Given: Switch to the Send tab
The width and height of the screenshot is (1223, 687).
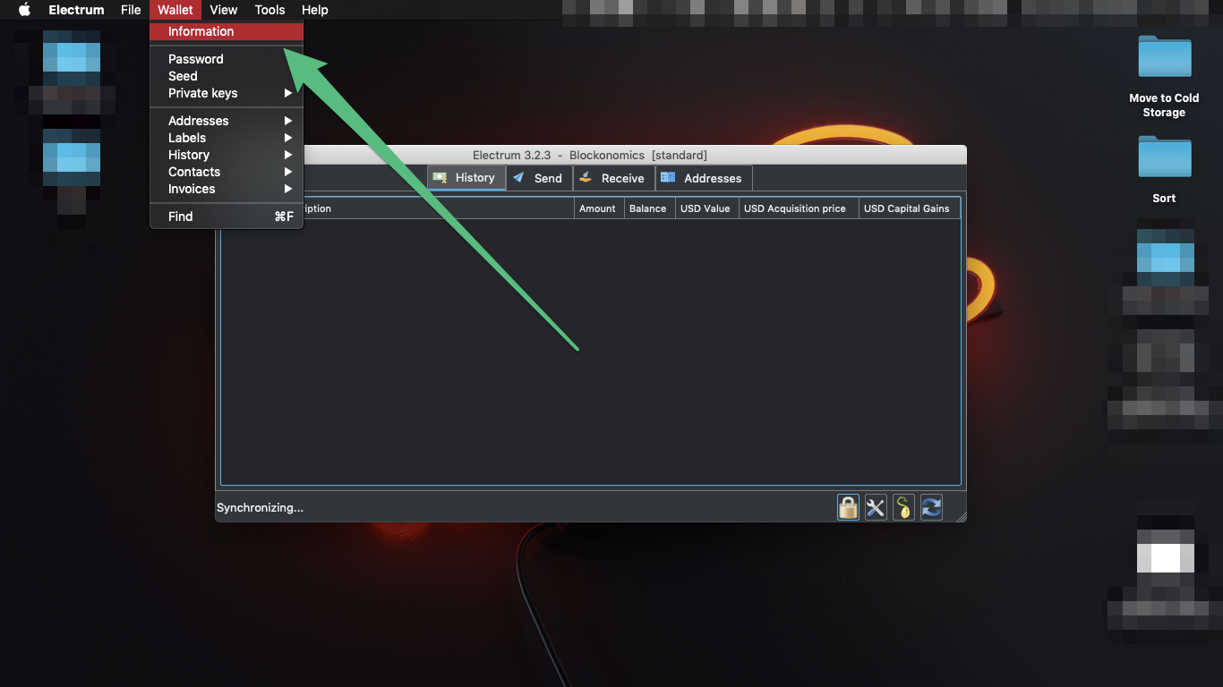Looking at the screenshot, I should pos(539,178).
